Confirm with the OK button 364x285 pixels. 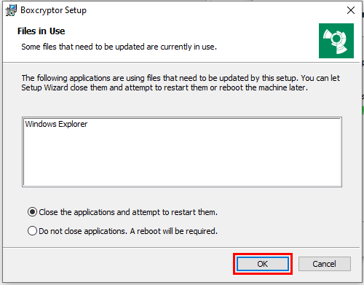pyautogui.click(x=263, y=264)
